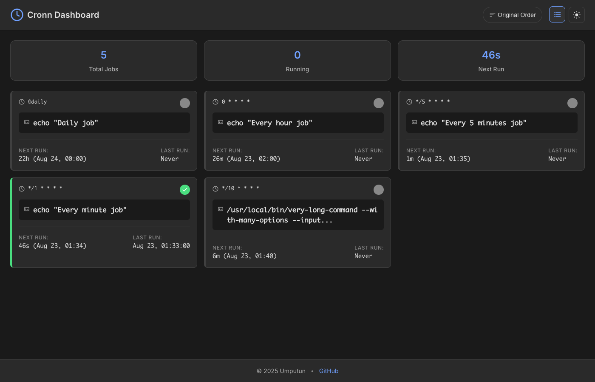The width and height of the screenshot is (595, 382).
Task: Click the clock icon beside @daily
Action: (x=22, y=102)
